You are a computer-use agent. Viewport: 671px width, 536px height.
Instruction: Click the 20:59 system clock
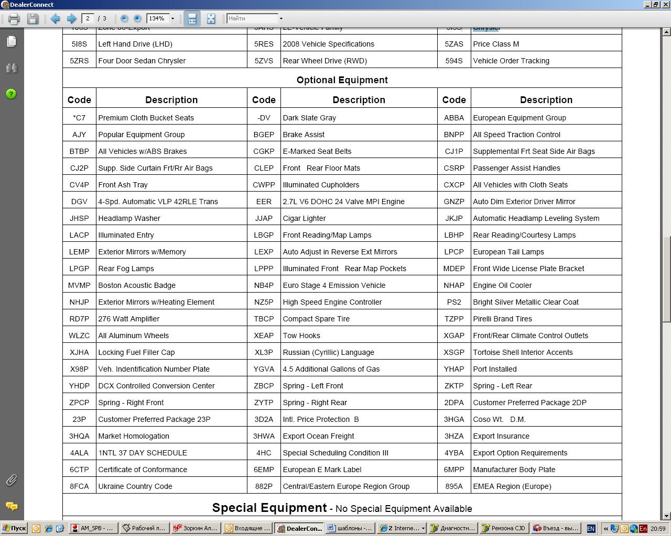[658, 529]
